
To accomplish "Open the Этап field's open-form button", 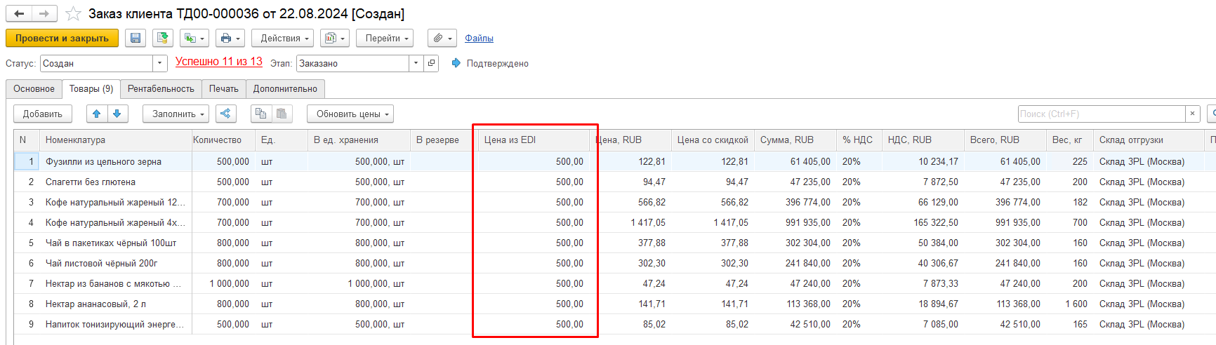I will (x=432, y=63).
